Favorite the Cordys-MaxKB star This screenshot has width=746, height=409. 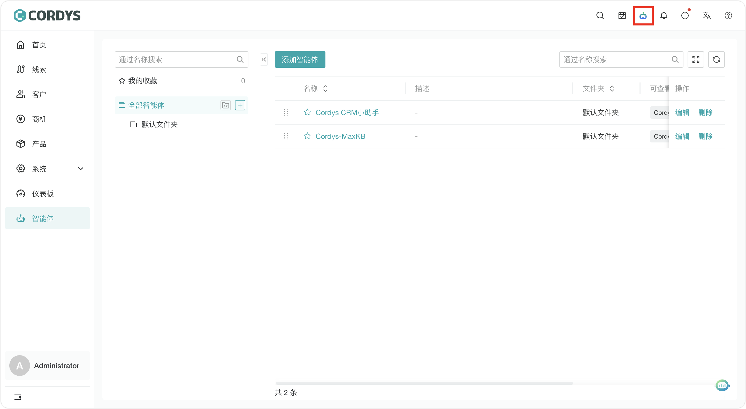coord(307,136)
